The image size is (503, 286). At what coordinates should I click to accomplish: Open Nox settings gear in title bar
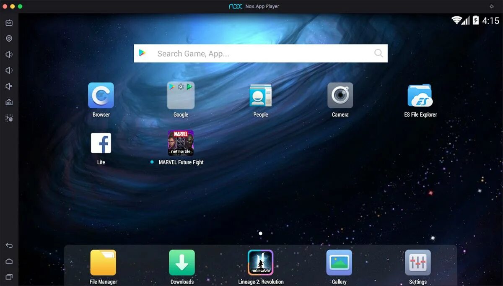click(x=492, y=6)
